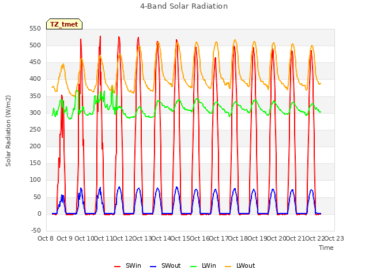Click the 200 y-axis tick label
Screen dimensions: 369x277
point(35,146)
